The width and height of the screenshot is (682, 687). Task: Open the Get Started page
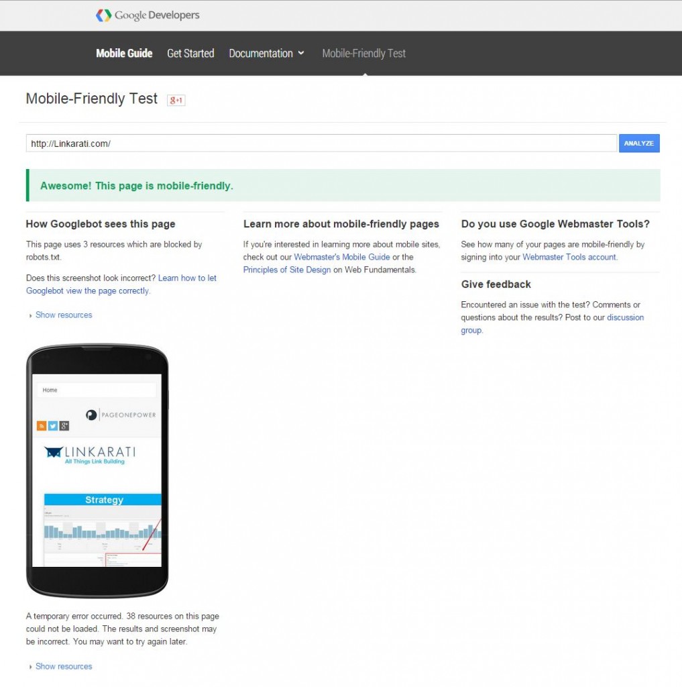pos(190,54)
